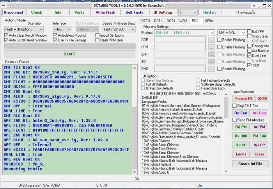Click Rd PM button
Viewport: 273px width, 189px height.
(x=241, y=127)
